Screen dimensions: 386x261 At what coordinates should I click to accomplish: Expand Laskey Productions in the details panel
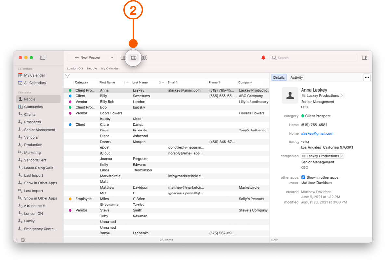pos(343,95)
